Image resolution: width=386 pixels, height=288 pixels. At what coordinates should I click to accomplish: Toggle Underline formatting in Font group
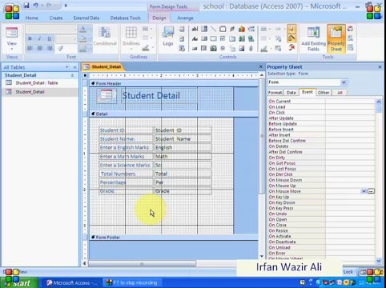(50, 39)
